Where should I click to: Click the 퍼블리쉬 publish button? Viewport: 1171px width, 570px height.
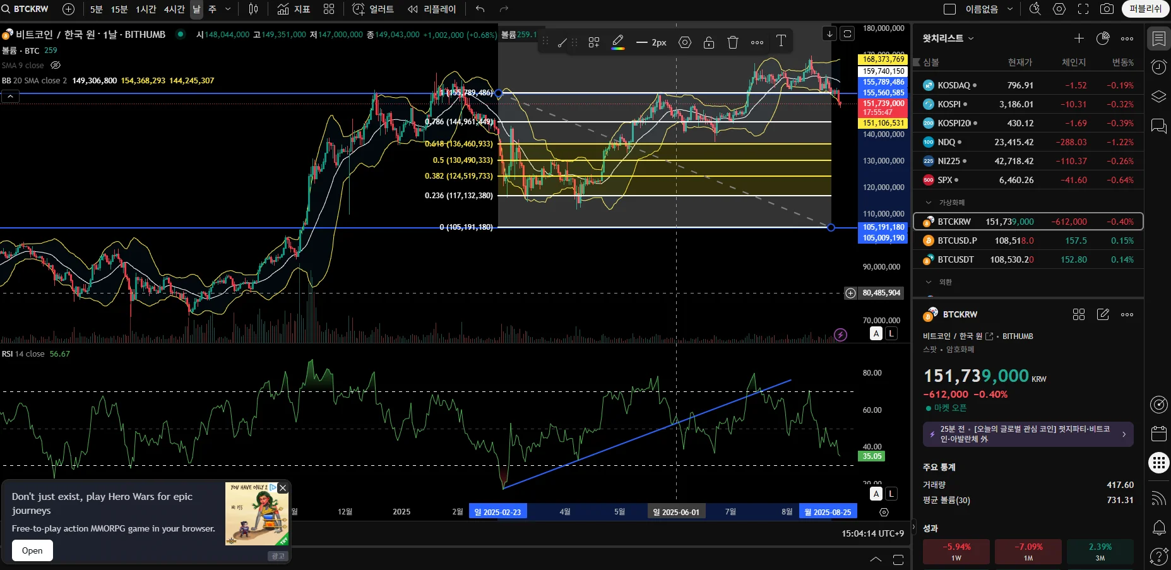(x=1145, y=9)
